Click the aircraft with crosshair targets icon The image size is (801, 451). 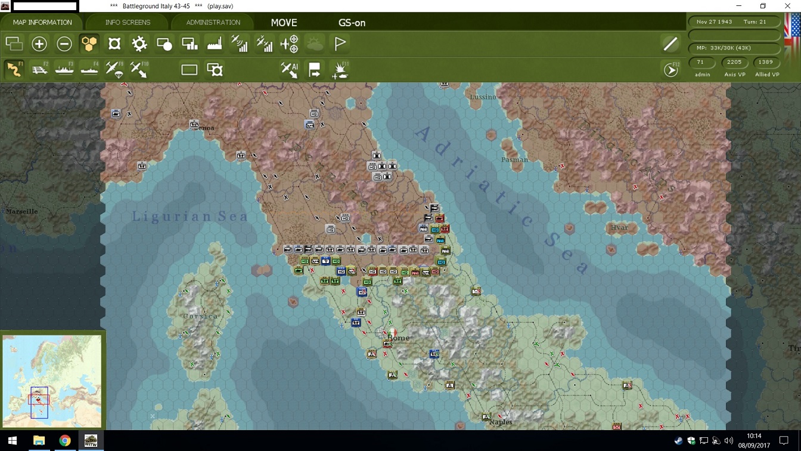290,44
